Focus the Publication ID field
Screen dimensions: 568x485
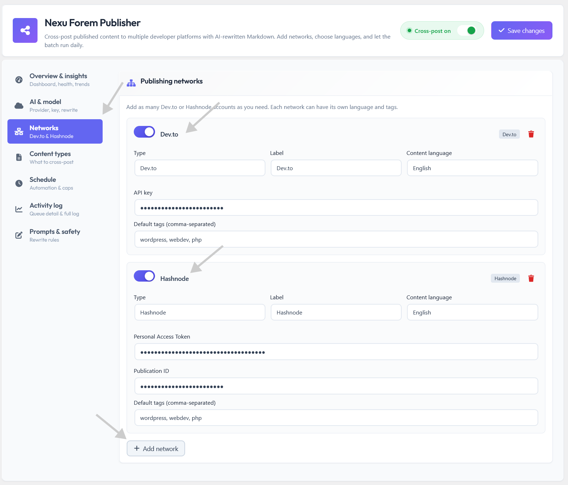tap(336, 386)
